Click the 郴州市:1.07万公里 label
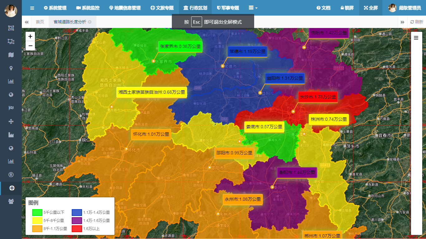 (322, 236)
